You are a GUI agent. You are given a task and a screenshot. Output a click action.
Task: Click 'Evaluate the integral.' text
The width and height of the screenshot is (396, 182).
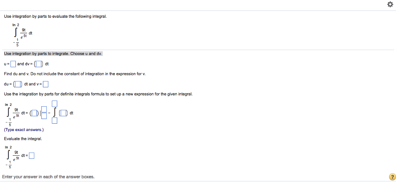point(23,138)
